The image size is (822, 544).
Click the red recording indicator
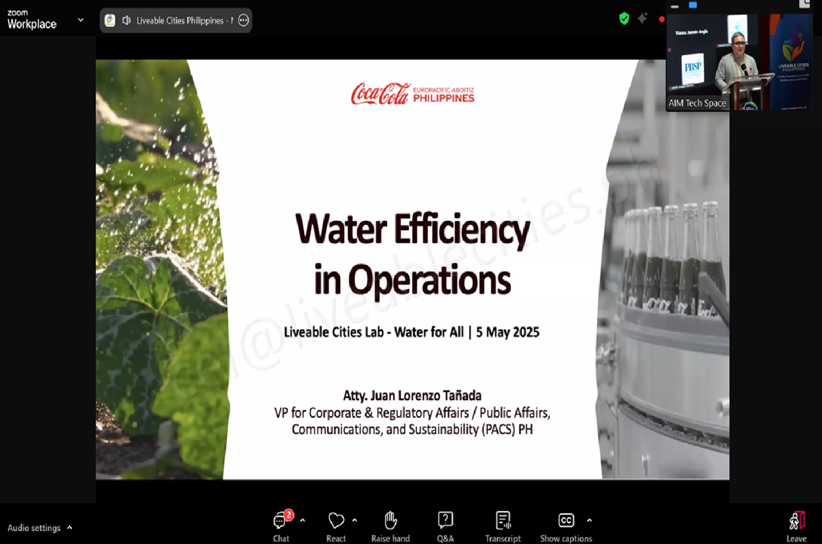point(661,19)
